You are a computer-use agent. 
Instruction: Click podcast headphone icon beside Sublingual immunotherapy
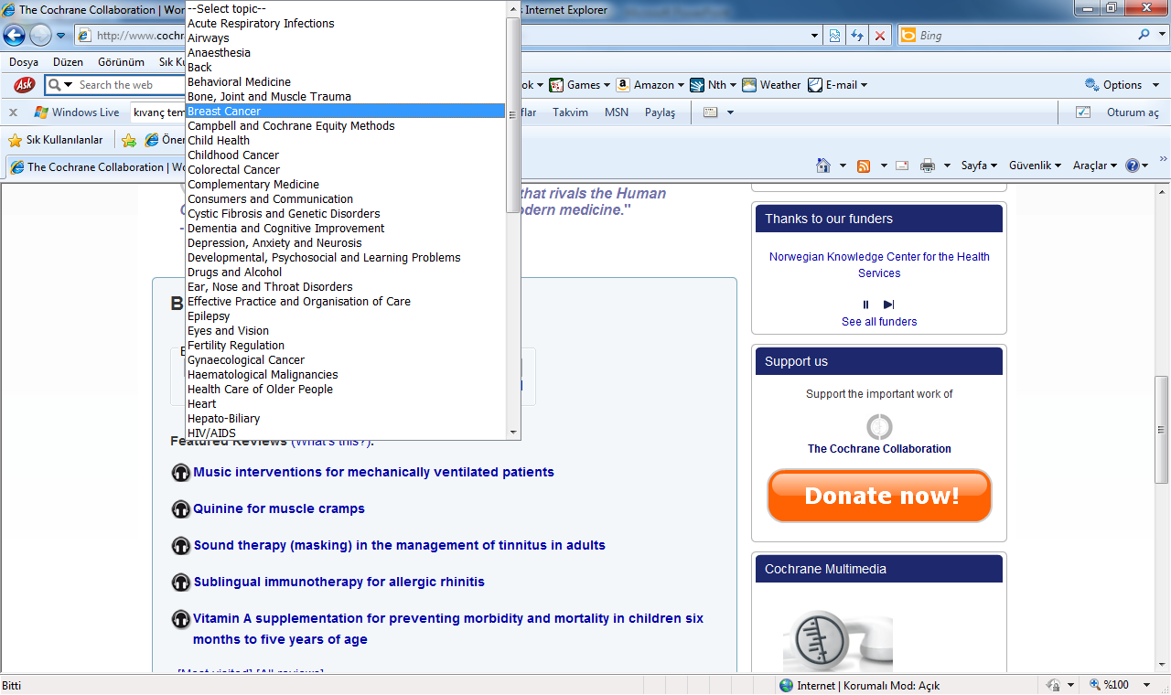(181, 583)
